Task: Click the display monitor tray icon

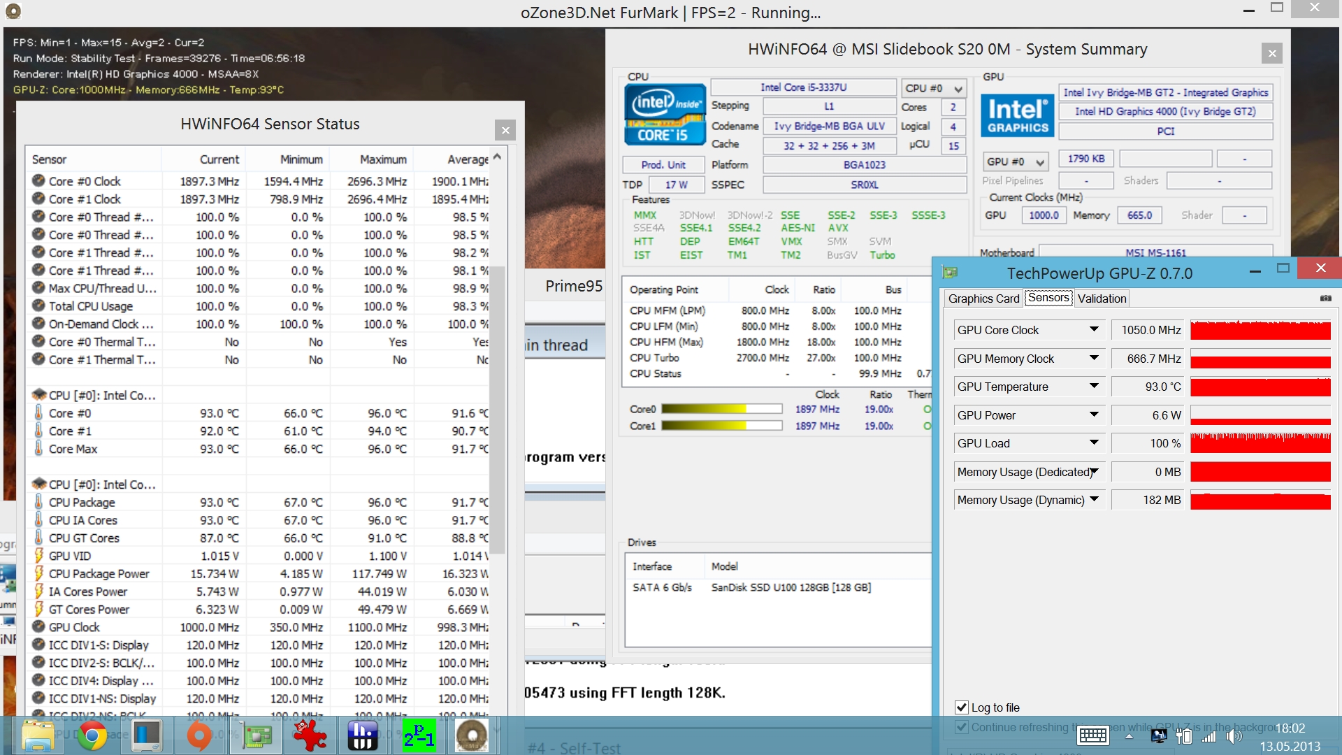Action: 1158,736
